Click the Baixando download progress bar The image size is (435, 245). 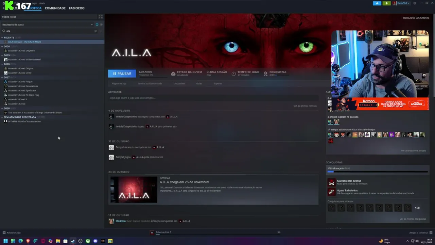click(x=153, y=77)
